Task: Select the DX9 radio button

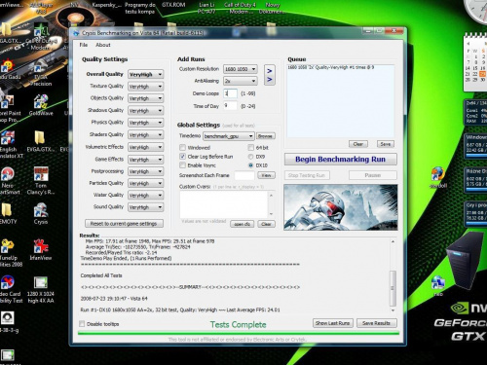Action: point(250,157)
